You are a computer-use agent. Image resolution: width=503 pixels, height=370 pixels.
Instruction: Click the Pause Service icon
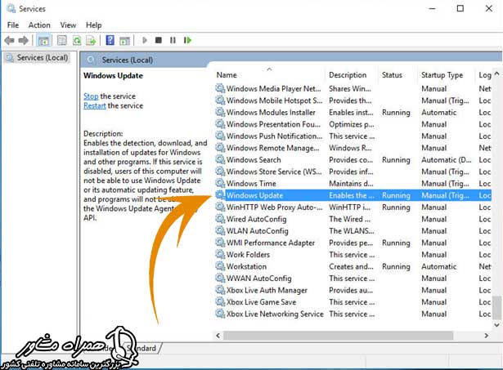(x=173, y=40)
